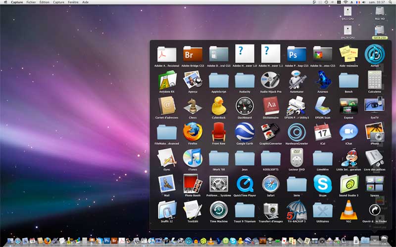Open Little Snitch Configuration

[349, 158]
